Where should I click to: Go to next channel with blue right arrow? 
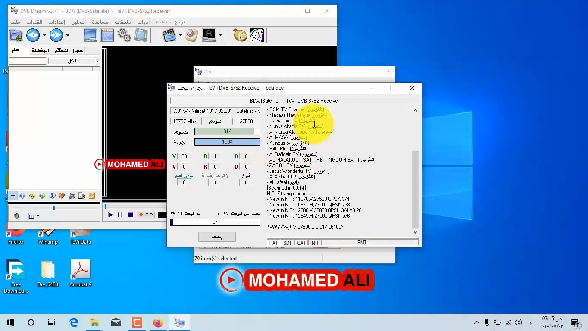click(56, 35)
